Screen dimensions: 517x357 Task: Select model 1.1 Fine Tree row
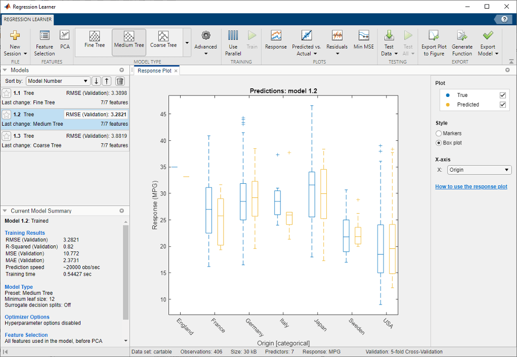pos(65,98)
